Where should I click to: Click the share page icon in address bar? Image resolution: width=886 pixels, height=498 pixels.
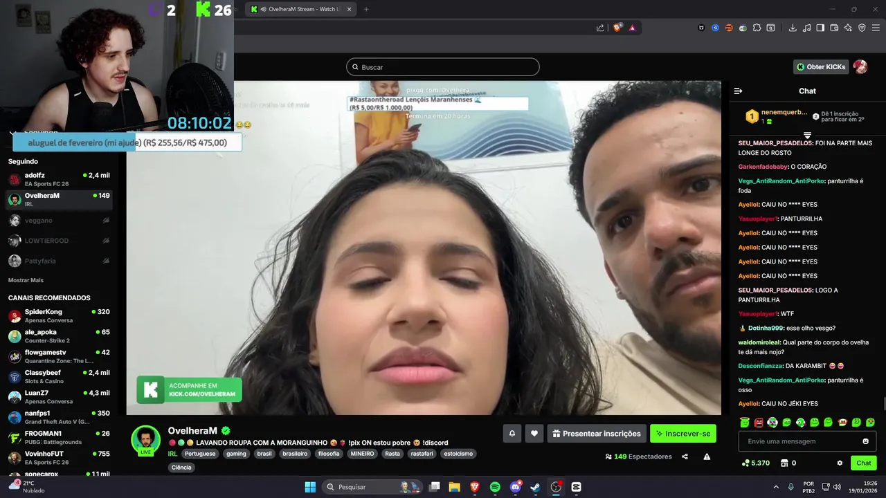click(x=600, y=28)
